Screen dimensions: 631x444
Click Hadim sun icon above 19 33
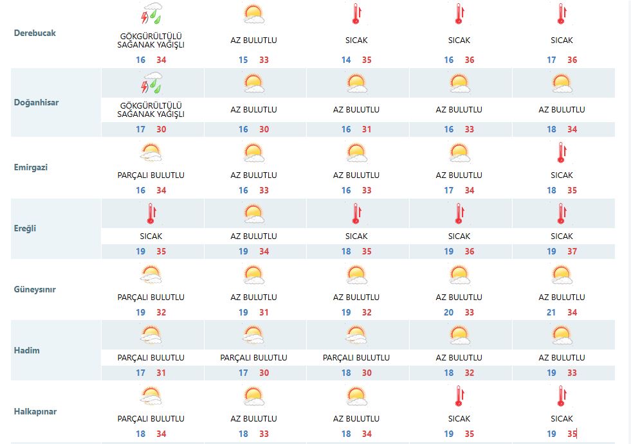pos(562,335)
